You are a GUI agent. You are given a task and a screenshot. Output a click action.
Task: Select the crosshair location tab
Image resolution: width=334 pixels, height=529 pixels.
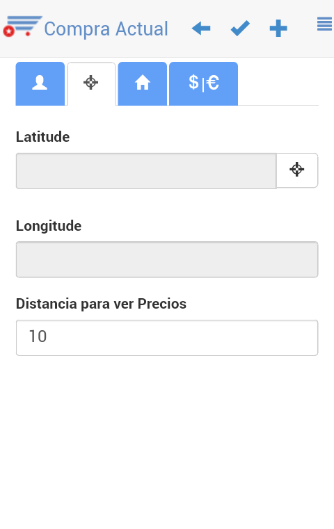coord(91,83)
